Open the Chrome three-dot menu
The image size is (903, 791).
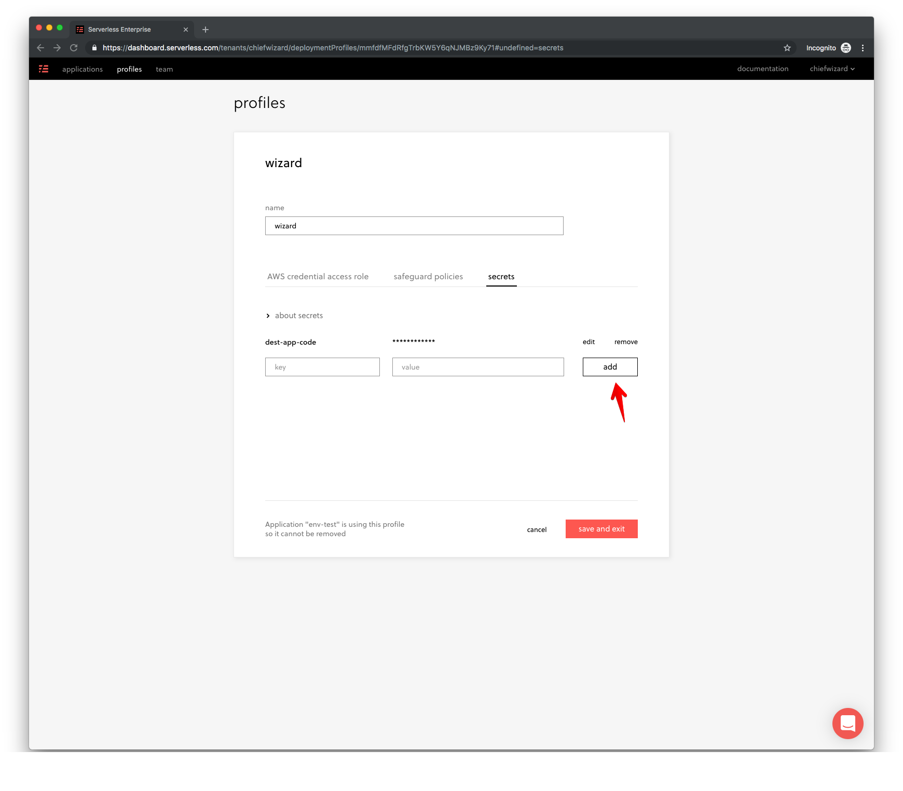click(x=863, y=48)
